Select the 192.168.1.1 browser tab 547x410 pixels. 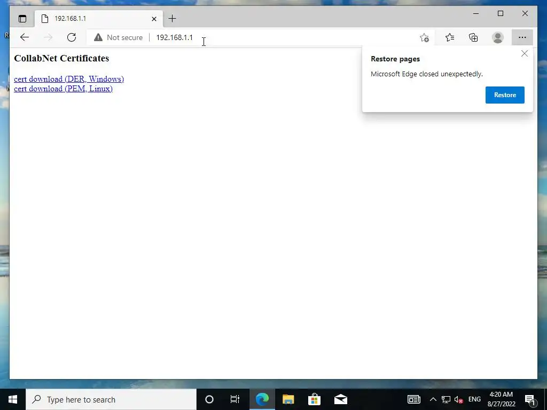coord(99,19)
